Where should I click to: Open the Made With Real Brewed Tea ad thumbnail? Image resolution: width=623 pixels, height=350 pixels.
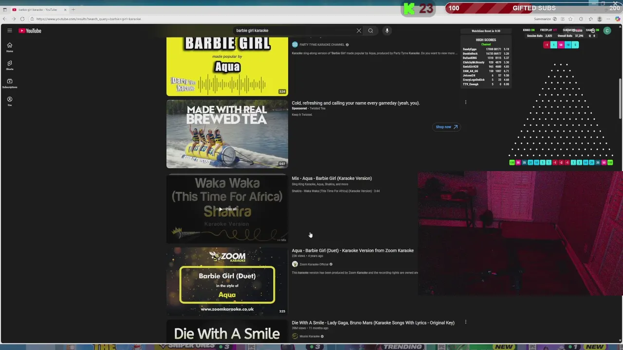tap(227, 134)
